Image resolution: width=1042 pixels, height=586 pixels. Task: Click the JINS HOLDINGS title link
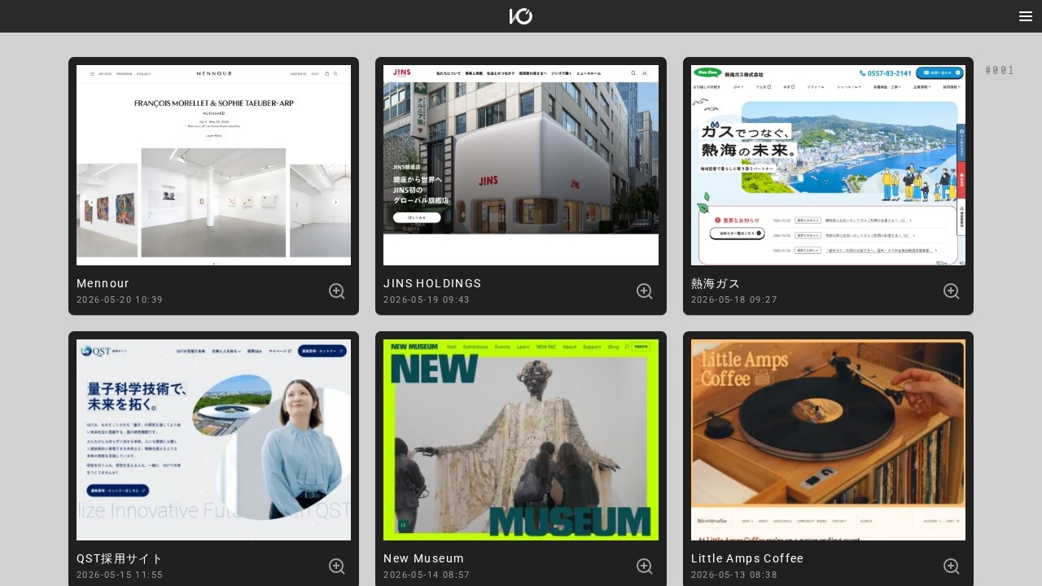coord(432,283)
